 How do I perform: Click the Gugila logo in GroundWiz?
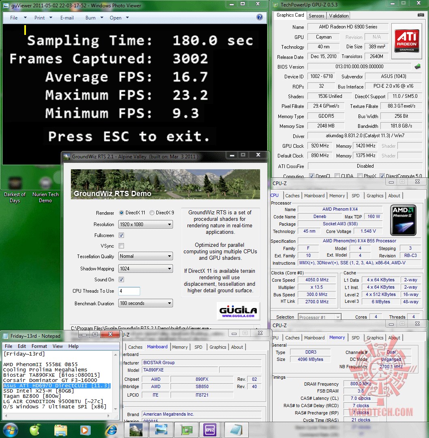pos(238,311)
